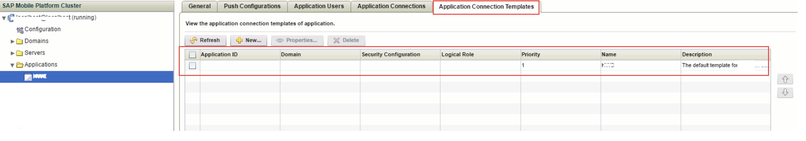
Task: Sort by Domain column header
Action: pos(320,55)
